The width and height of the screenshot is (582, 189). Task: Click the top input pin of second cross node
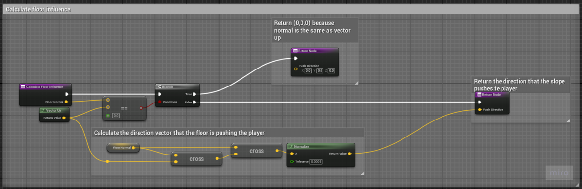tap(236, 147)
